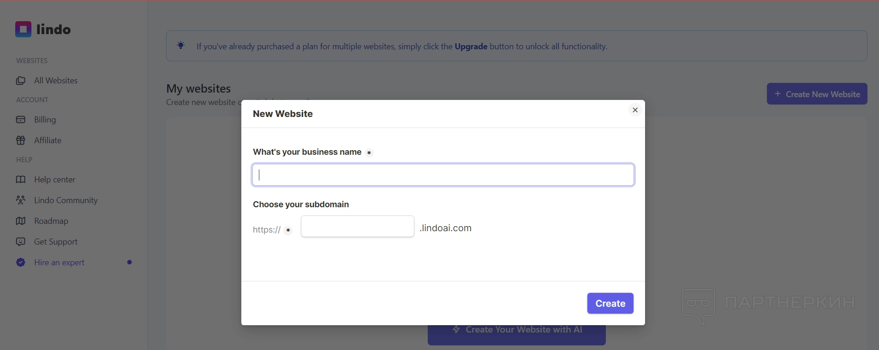Click the lightbulb tip icon
The width and height of the screenshot is (879, 350).
tap(181, 46)
